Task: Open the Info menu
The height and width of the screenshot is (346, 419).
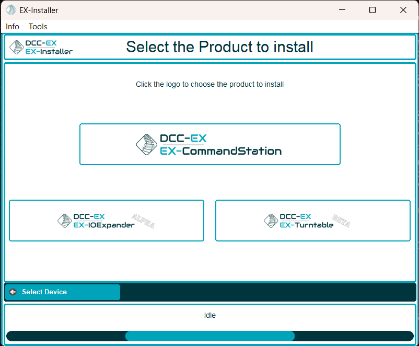Action: [13, 26]
